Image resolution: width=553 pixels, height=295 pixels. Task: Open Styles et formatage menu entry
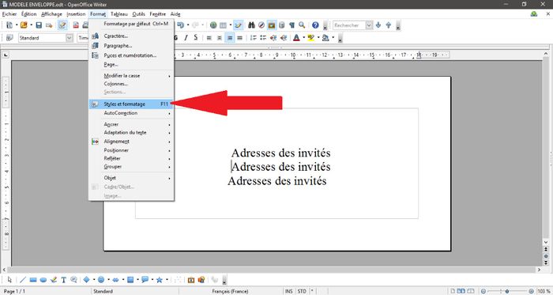131,104
